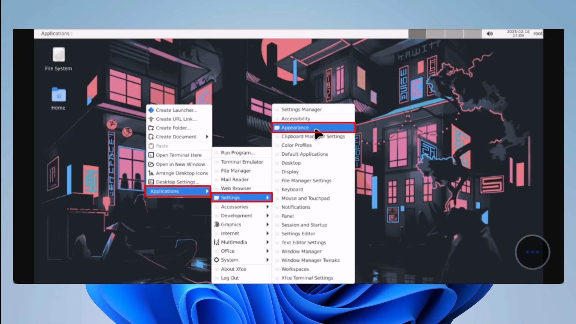Click the System gear icon
Viewport: 576px width, 324px height.
pos(216,260)
